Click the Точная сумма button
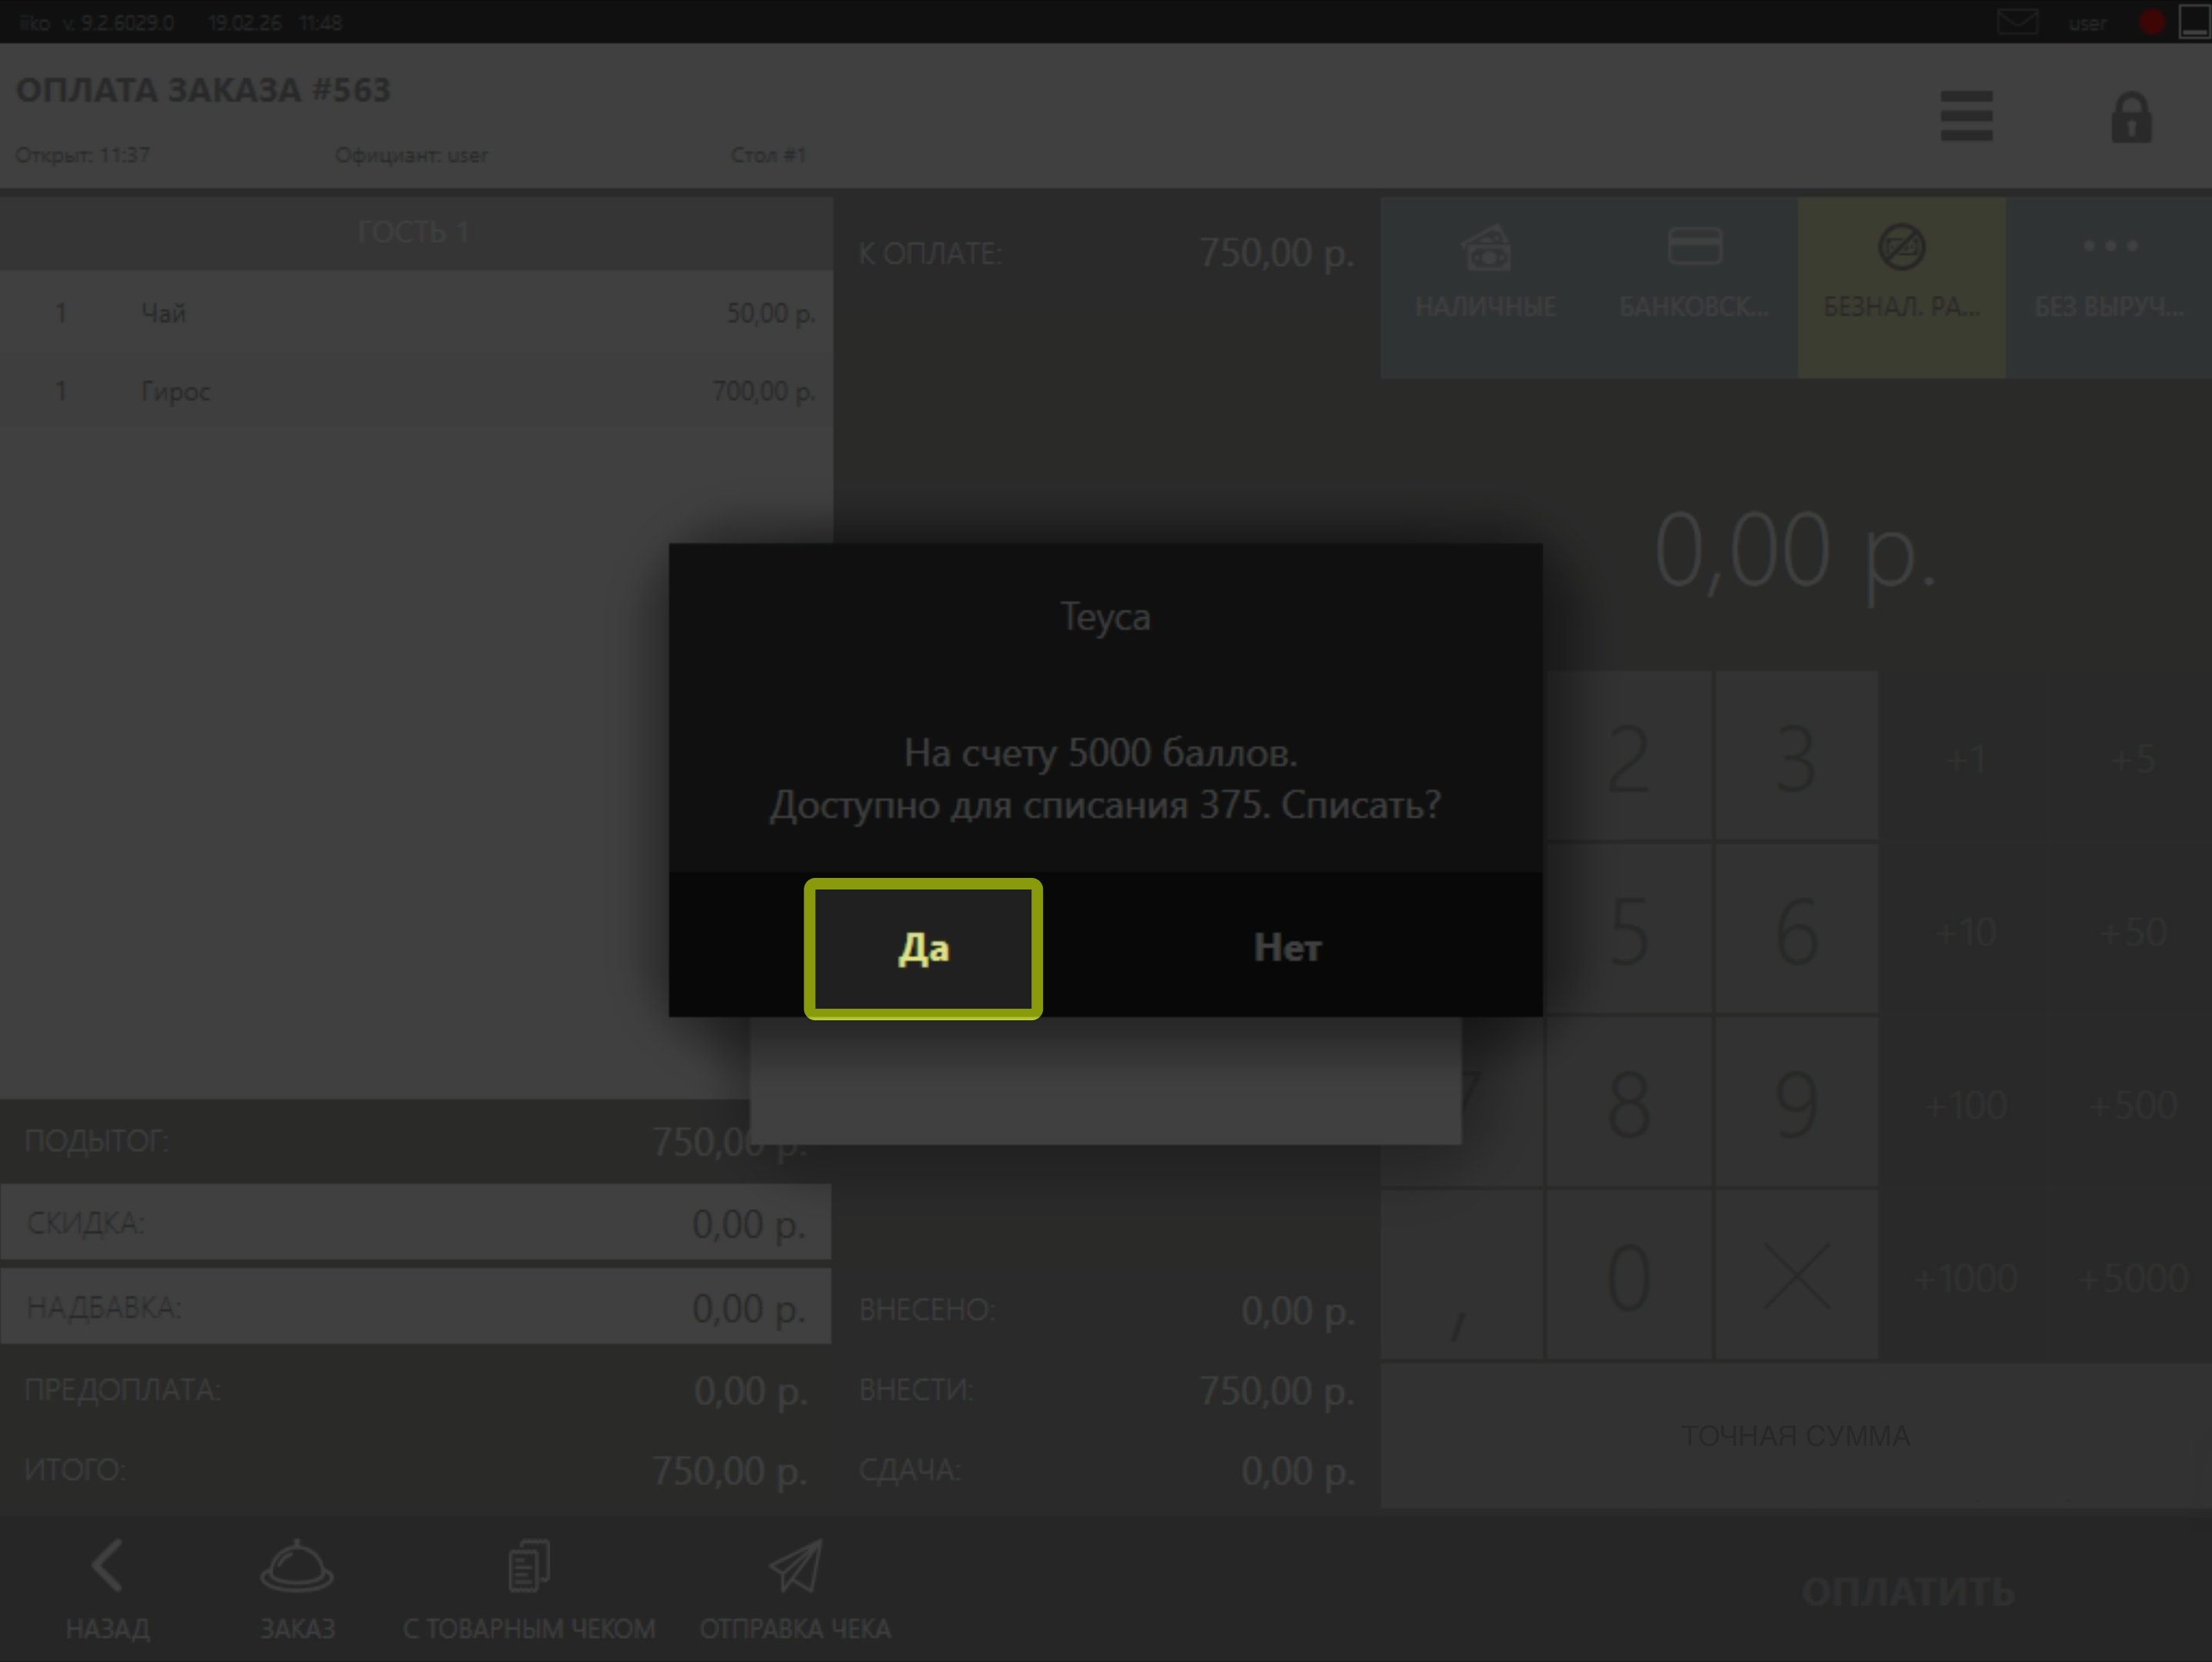 [1795, 1436]
